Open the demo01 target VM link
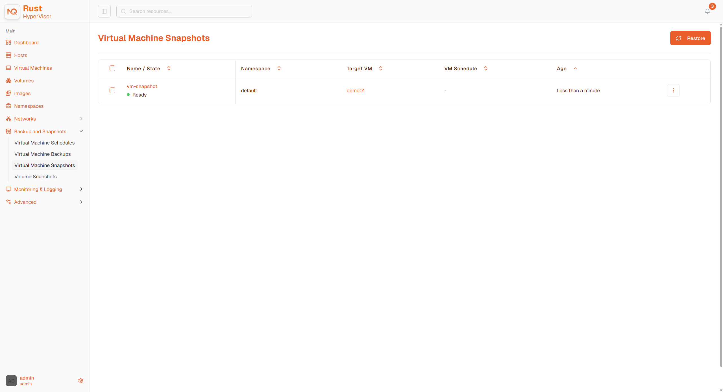The width and height of the screenshot is (723, 392). point(356,90)
